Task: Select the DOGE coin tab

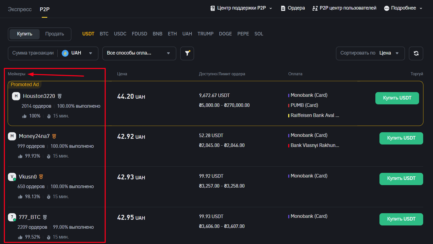Action: 225,34
